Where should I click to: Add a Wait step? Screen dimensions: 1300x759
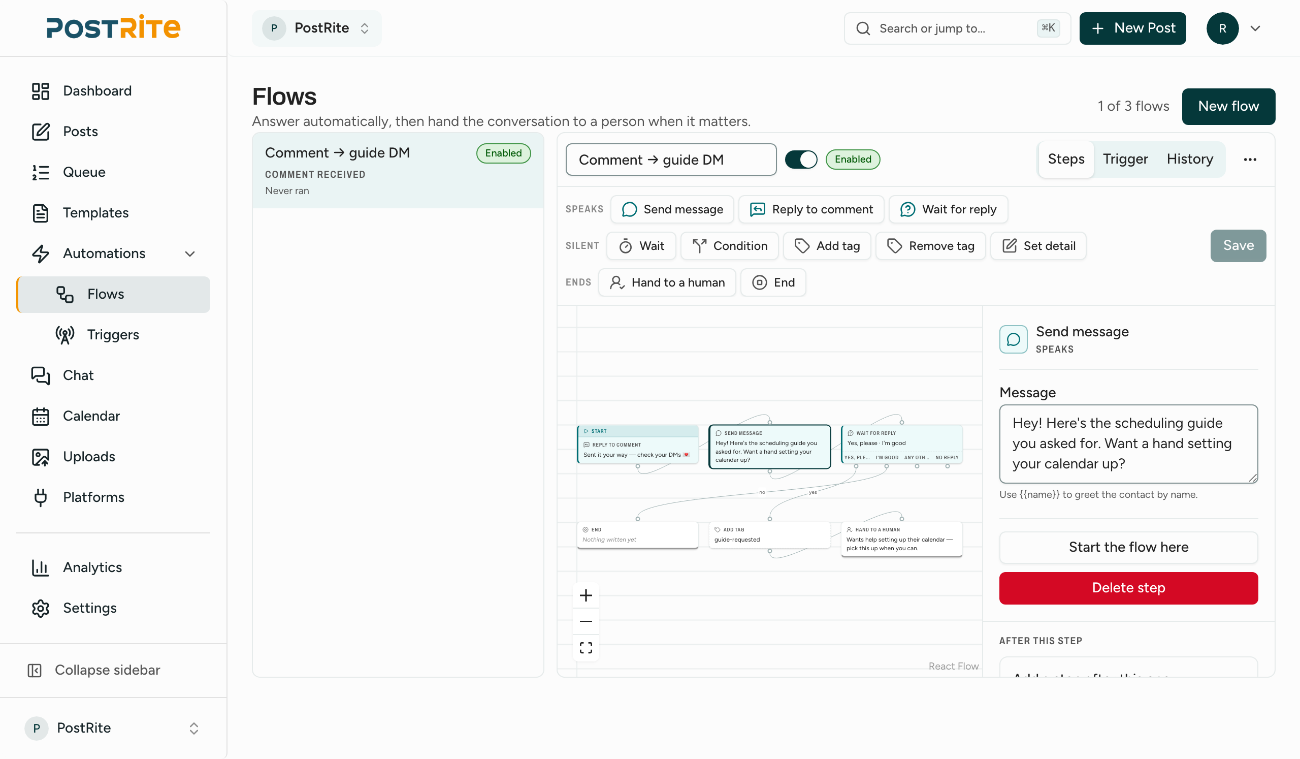pos(641,246)
